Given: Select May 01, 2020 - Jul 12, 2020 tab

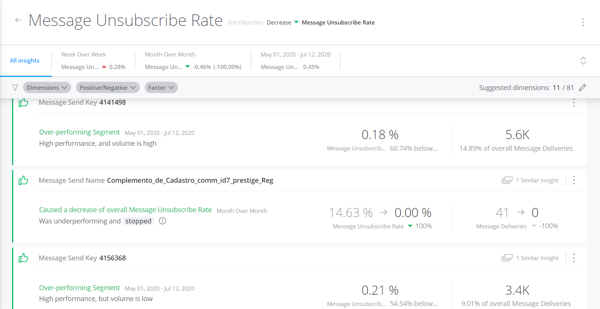Looking at the screenshot, I should coord(295,61).
